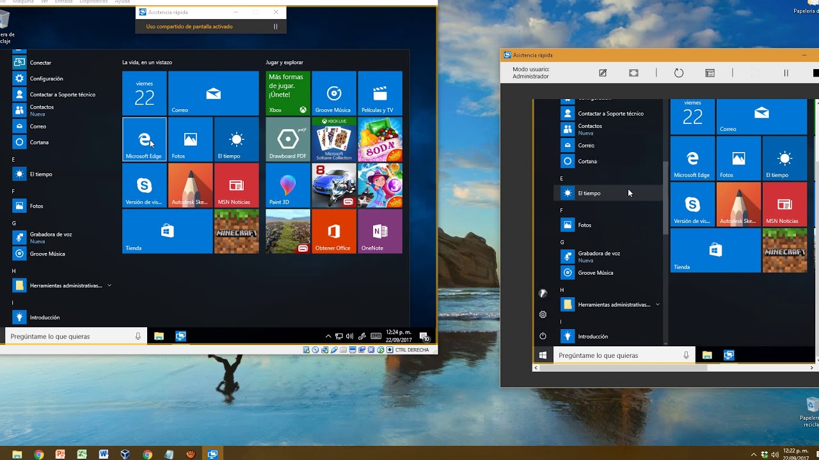Click the Power button in right remote Start menu

[543, 336]
